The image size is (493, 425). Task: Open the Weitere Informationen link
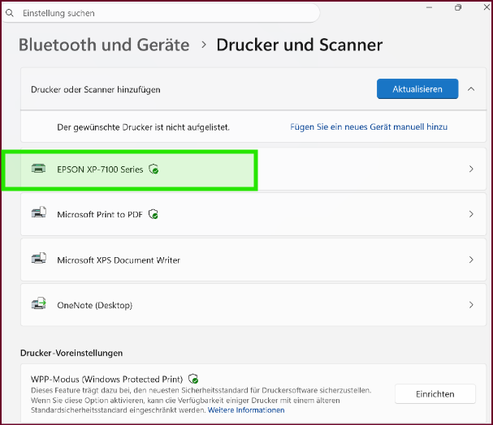[246, 410]
